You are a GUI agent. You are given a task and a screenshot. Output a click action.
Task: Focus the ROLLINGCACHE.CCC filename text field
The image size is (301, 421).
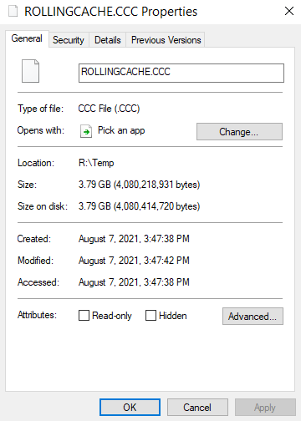coord(181,73)
